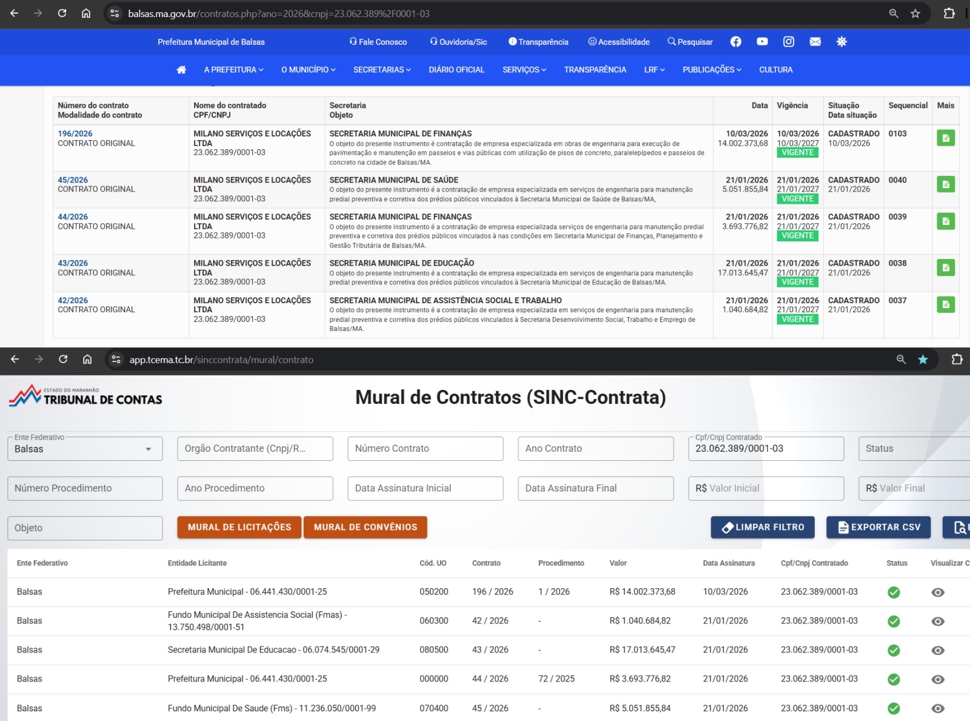Click the LIMPAR FILTRO button

(763, 528)
